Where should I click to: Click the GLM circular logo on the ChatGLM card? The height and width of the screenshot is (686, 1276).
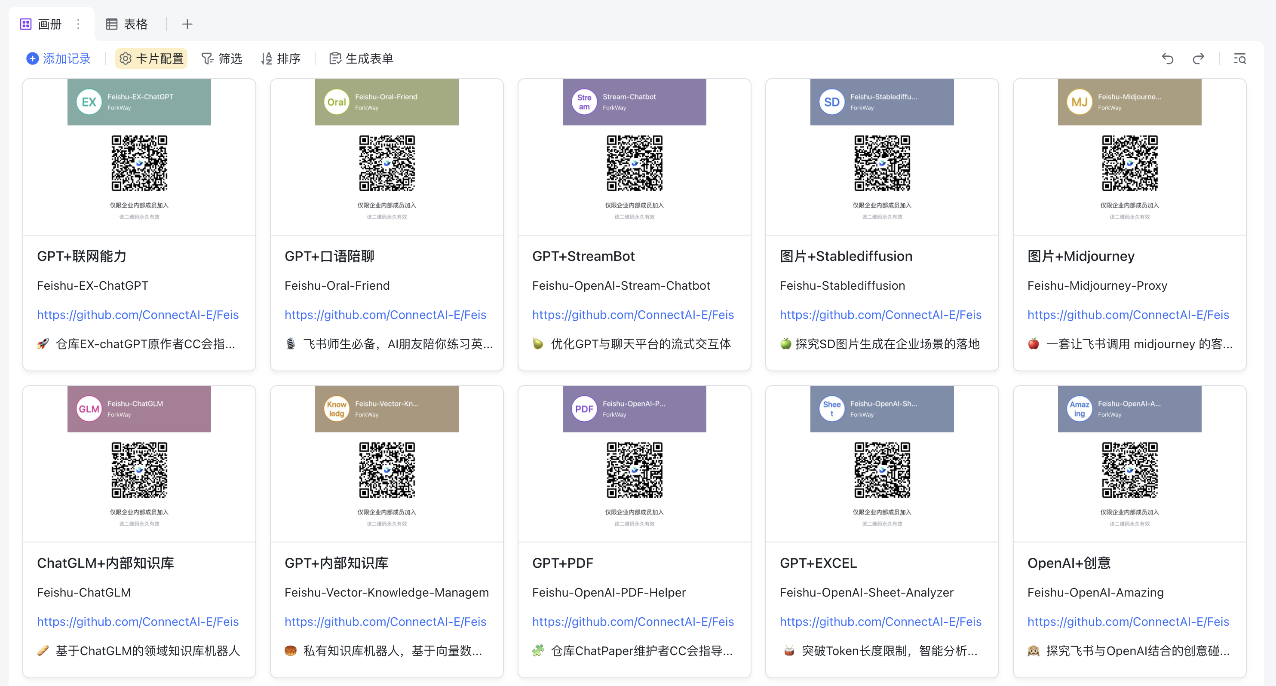[x=89, y=409]
